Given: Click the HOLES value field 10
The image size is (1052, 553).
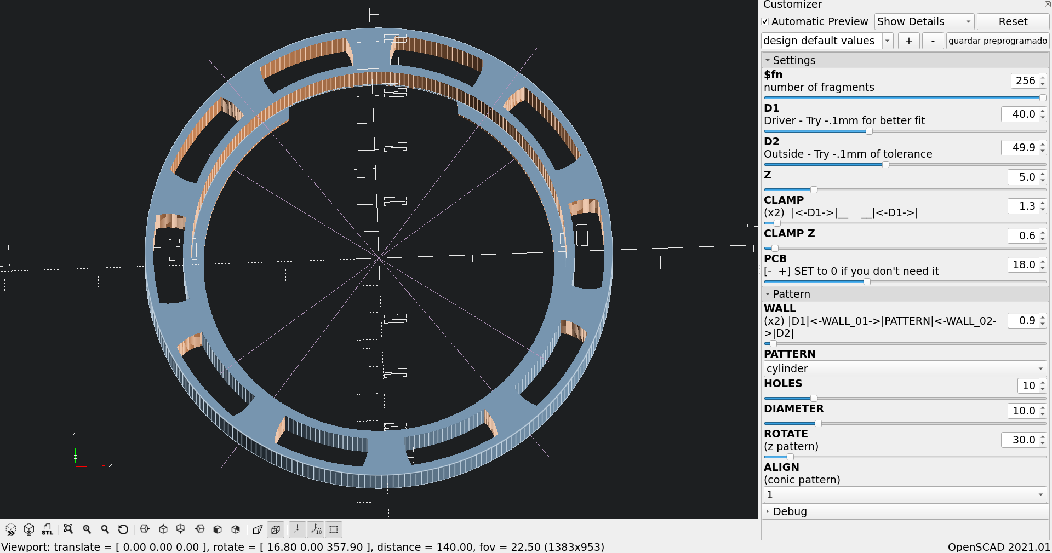Looking at the screenshot, I should (1028, 385).
